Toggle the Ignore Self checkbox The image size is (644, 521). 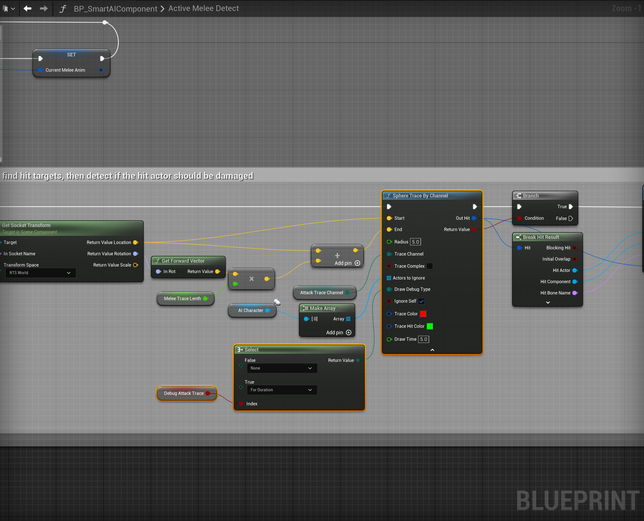pyautogui.click(x=422, y=301)
